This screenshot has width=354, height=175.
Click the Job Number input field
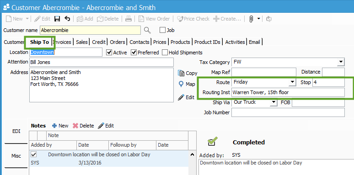tap(288, 112)
